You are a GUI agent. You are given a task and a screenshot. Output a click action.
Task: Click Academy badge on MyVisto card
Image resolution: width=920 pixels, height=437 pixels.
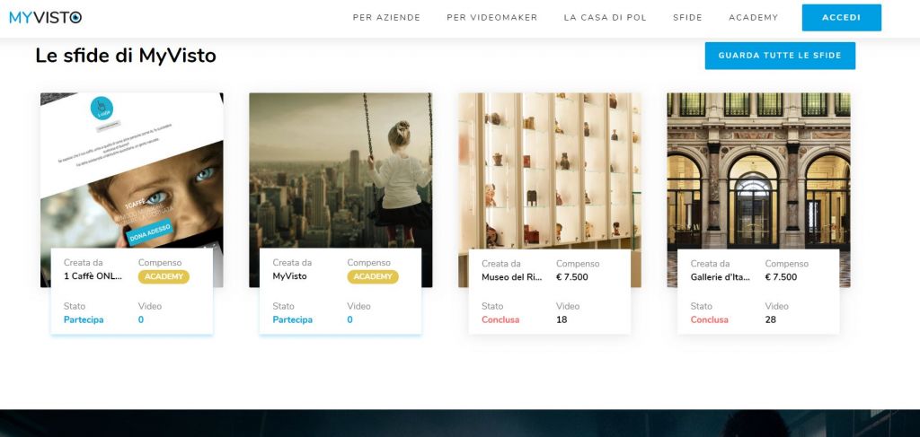[x=373, y=276]
